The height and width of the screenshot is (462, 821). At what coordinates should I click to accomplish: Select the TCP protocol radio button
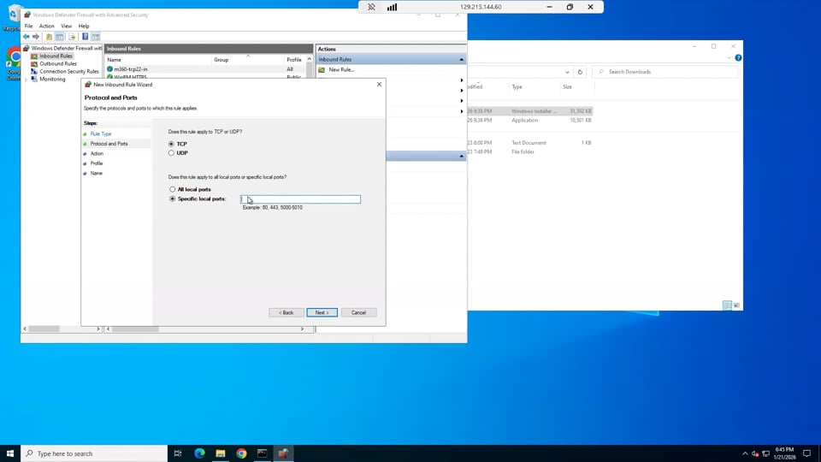click(x=171, y=144)
